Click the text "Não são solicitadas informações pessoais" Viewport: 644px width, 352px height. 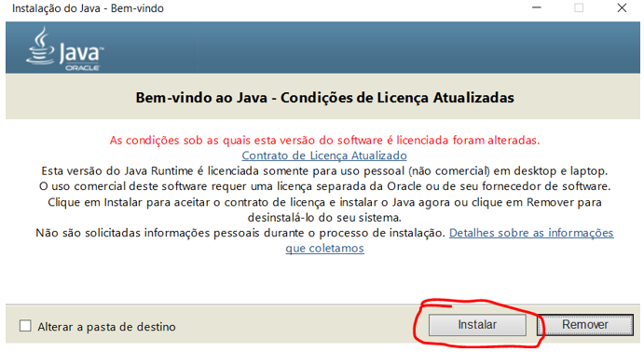click(240, 233)
